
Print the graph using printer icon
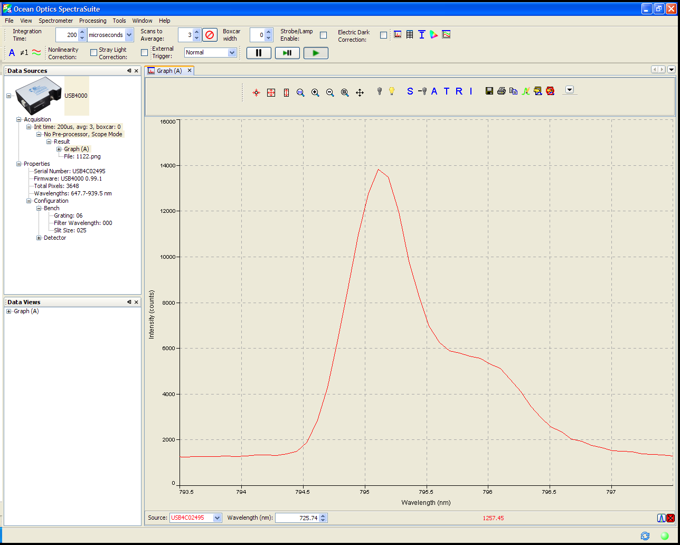502,91
